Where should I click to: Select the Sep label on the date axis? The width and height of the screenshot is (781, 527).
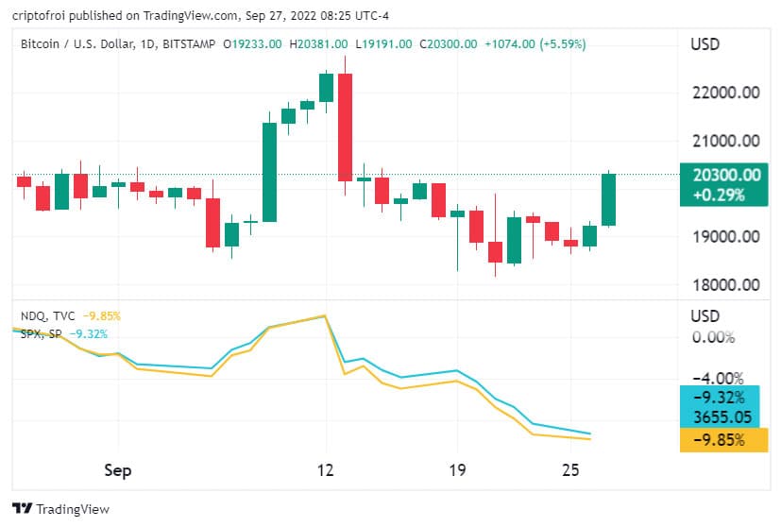pyautogui.click(x=118, y=469)
